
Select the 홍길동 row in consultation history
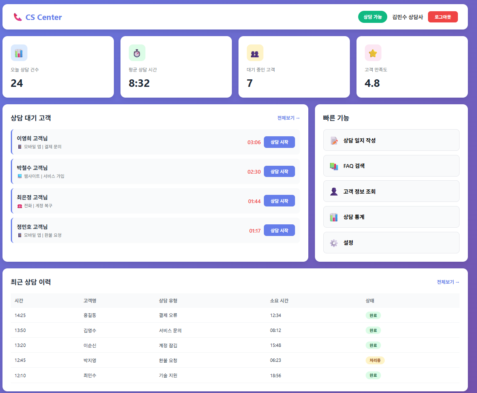coord(90,315)
